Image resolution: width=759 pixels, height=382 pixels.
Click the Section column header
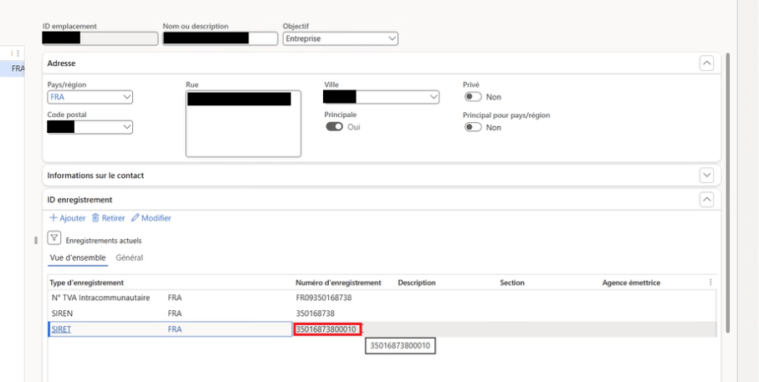click(x=512, y=283)
